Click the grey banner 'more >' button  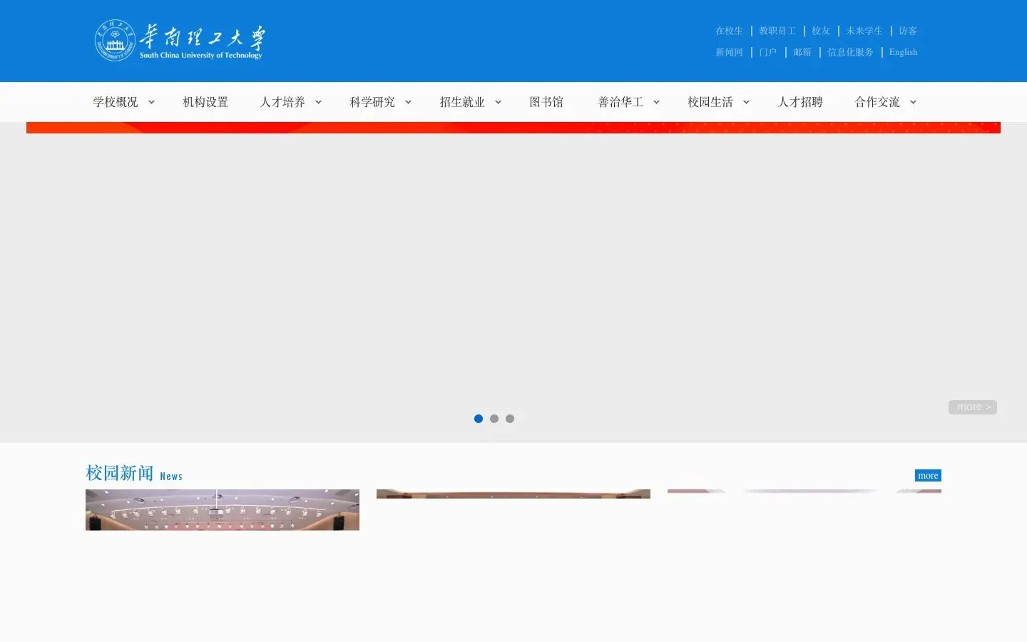pos(973,407)
